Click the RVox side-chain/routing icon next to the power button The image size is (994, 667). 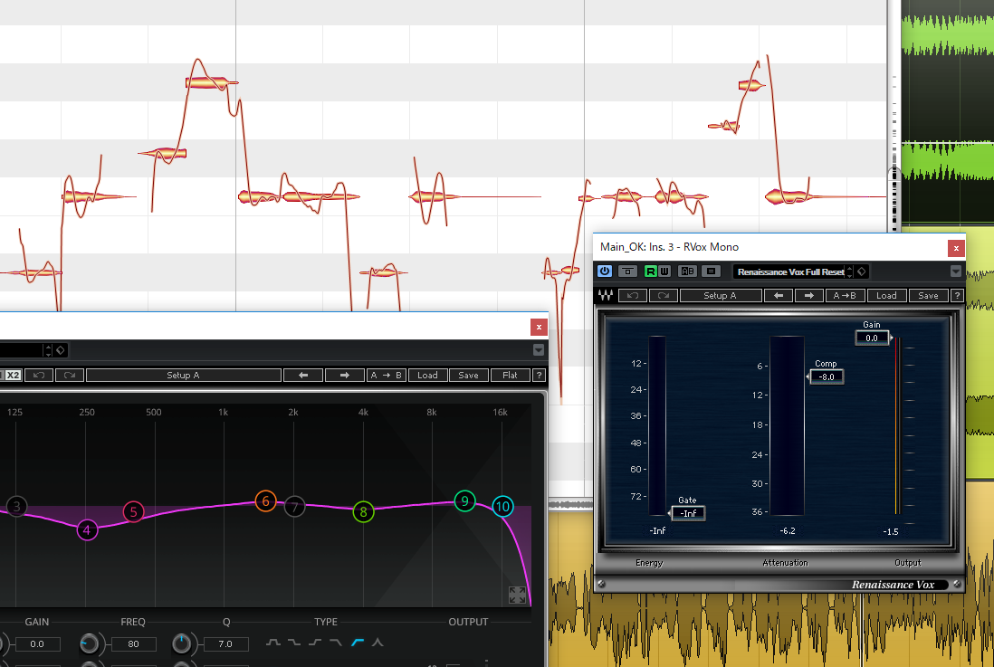(x=627, y=272)
